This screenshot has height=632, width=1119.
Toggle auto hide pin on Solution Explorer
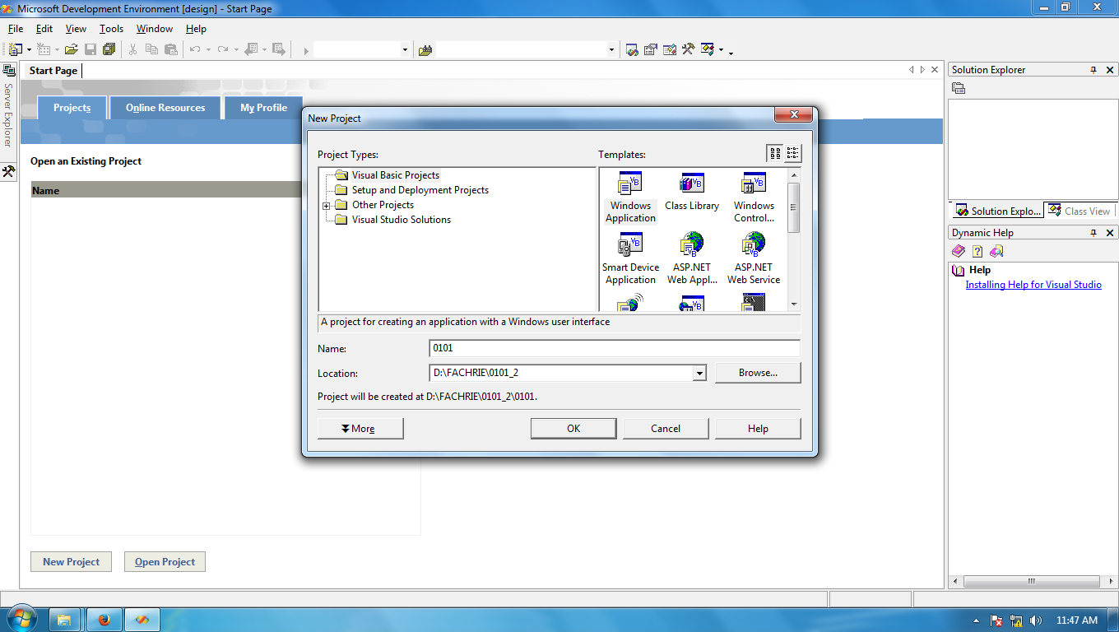tap(1093, 70)
